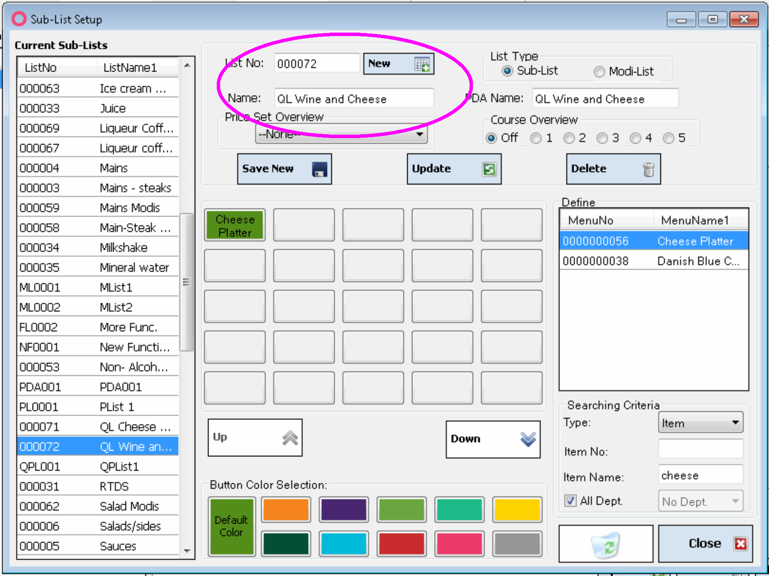This screenshot has width=769, height=576.
Task: Click the Update button
Action: pos(454,169)
